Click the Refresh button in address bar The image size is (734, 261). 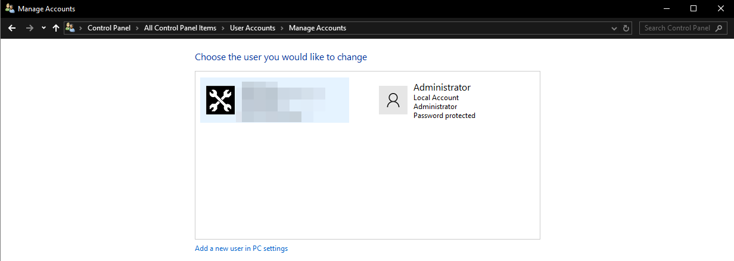(x=626, y=28)
